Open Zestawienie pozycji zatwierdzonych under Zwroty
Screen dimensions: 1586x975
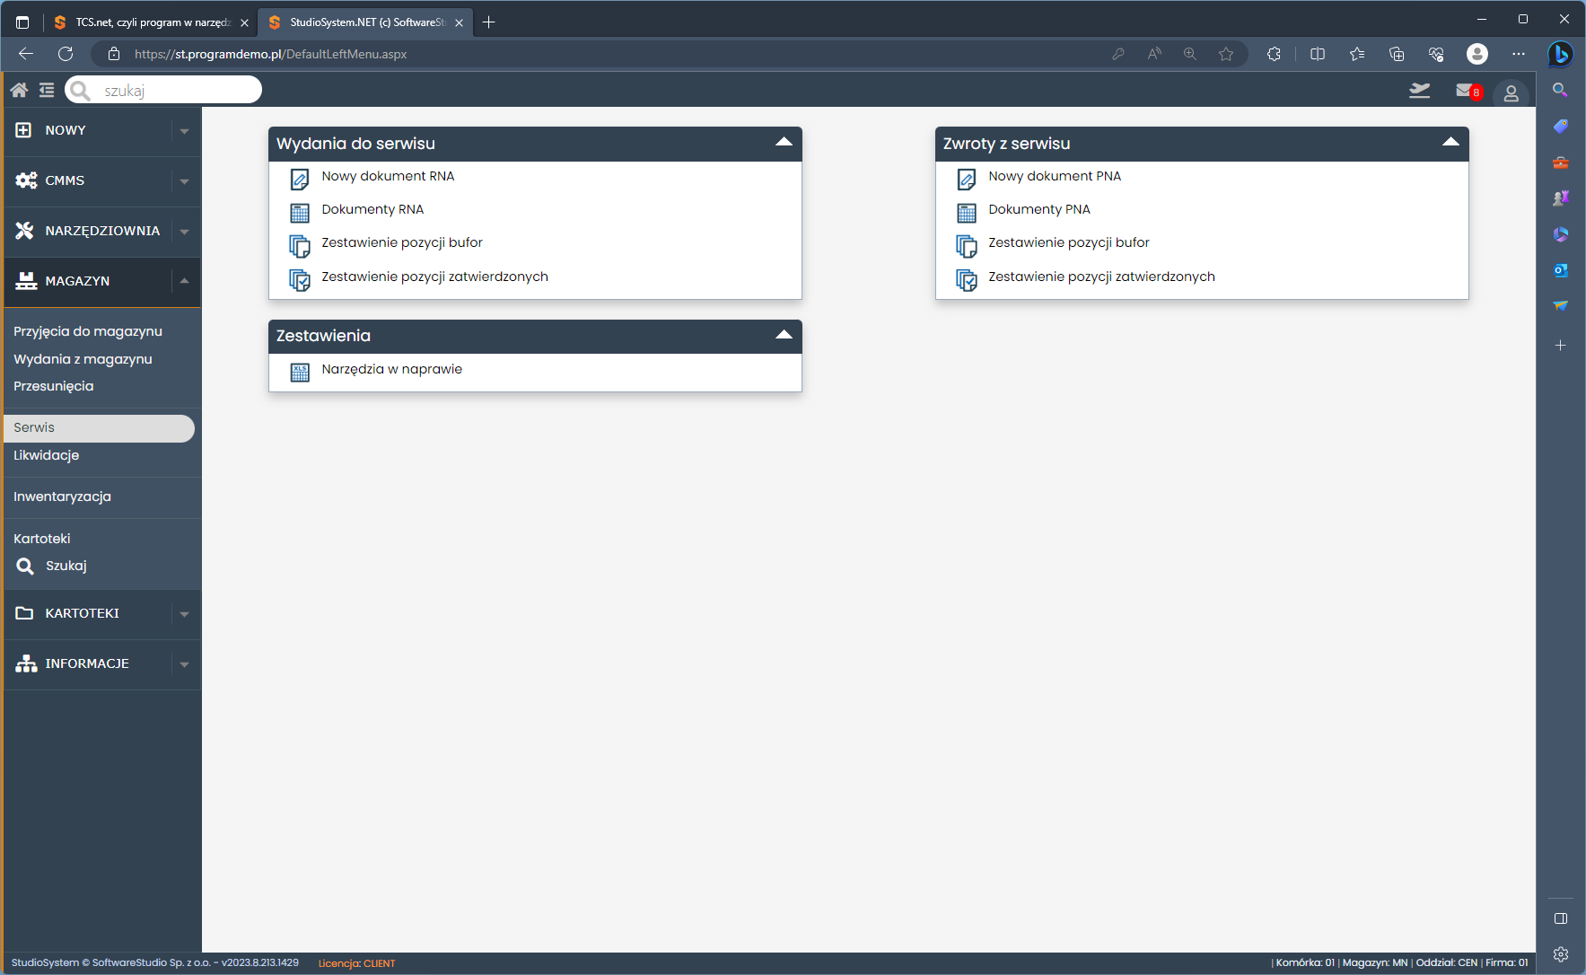tap(1101, 277)
